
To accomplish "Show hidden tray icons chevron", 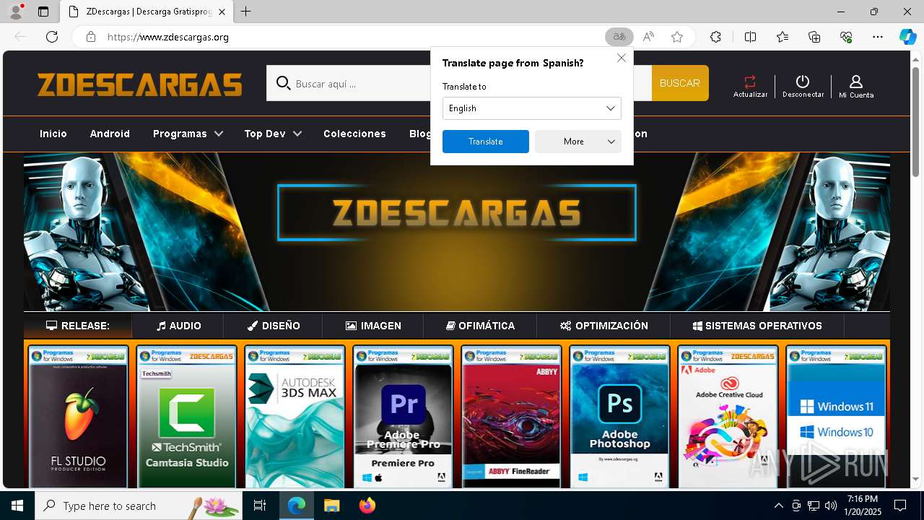I will click(x=778, y=506).
